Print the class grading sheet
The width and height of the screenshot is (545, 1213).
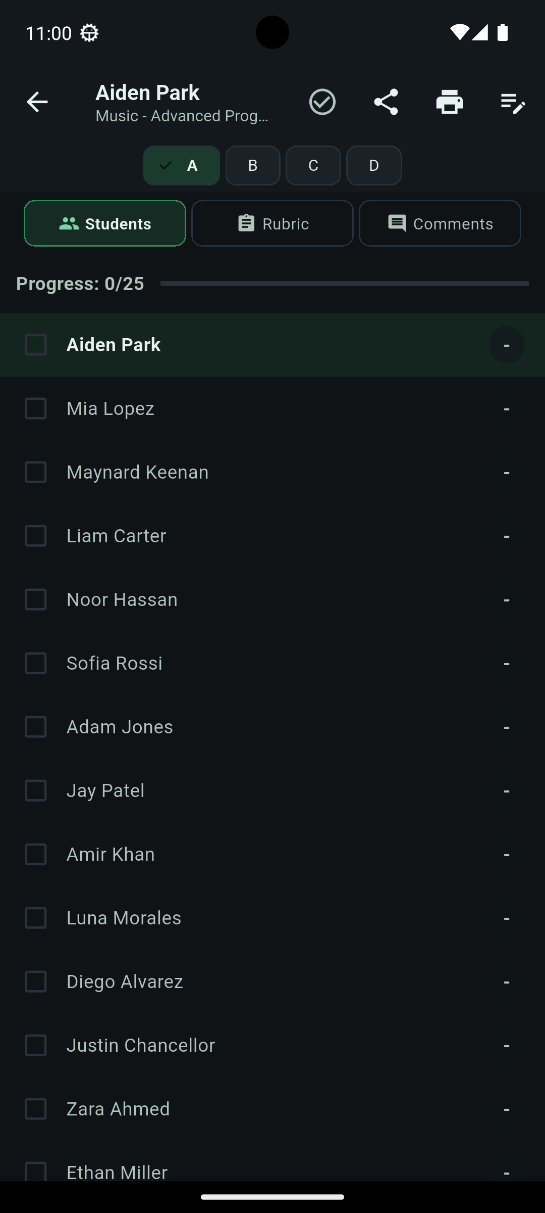tap(450, 102)
